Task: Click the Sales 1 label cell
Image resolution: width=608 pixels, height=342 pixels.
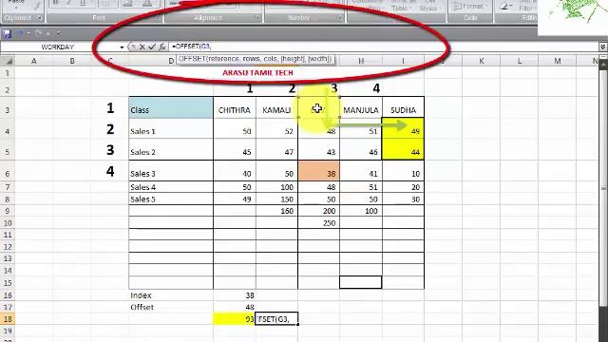Action: pyautogui.click(x=171, y=128)
